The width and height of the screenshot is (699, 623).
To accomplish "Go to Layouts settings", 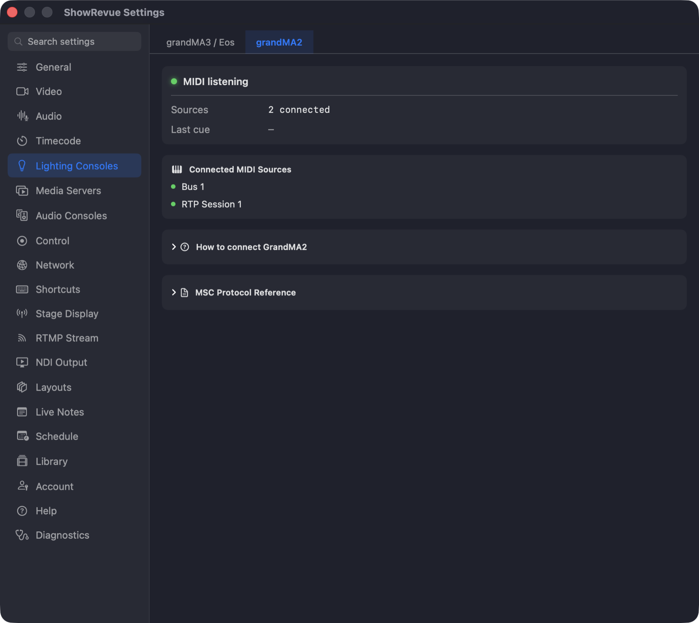I will click(75, 387).
